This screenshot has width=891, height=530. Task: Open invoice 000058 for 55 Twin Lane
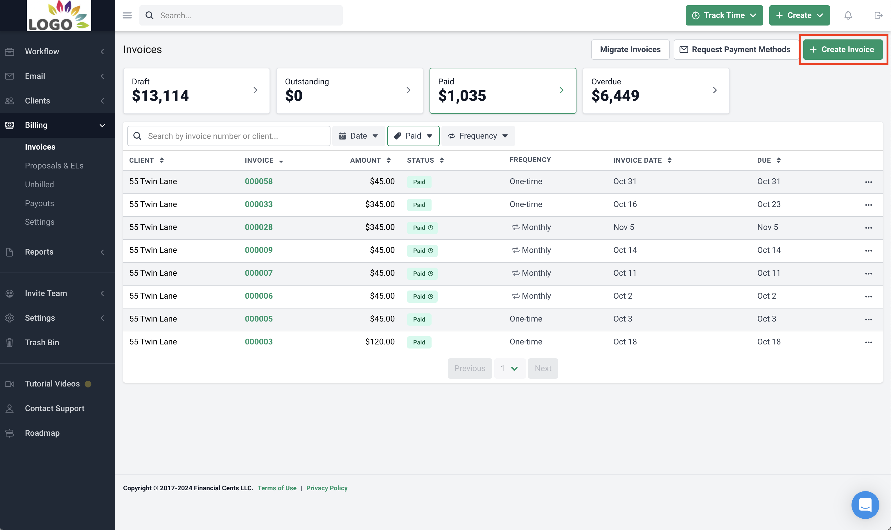click(258, 181)
